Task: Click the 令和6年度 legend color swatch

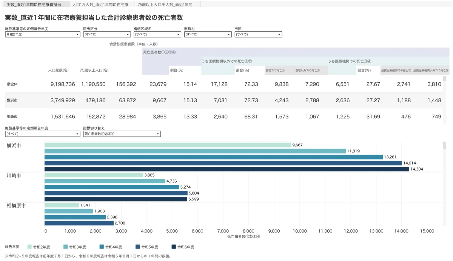Action: pyautogui.click(x=174, y=247)
